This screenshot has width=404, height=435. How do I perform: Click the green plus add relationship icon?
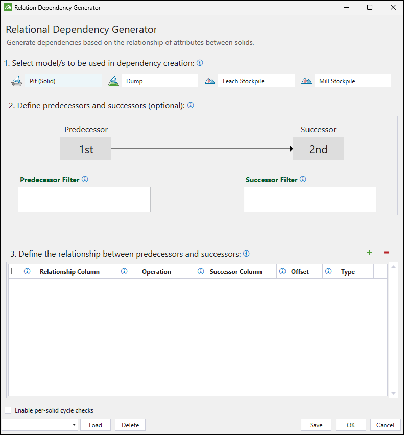[x=369, y=253]
